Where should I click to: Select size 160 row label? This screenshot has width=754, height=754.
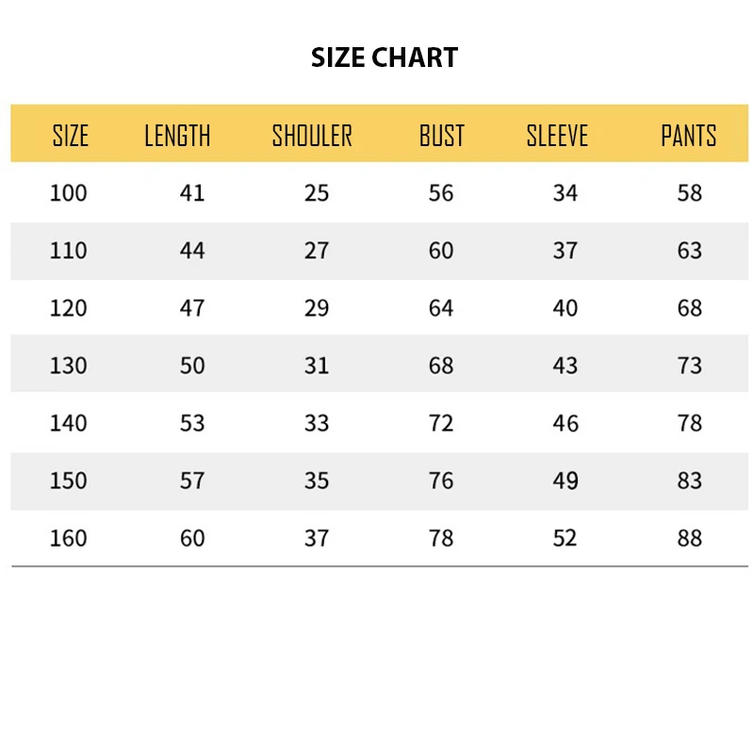[x=68, y=538]
